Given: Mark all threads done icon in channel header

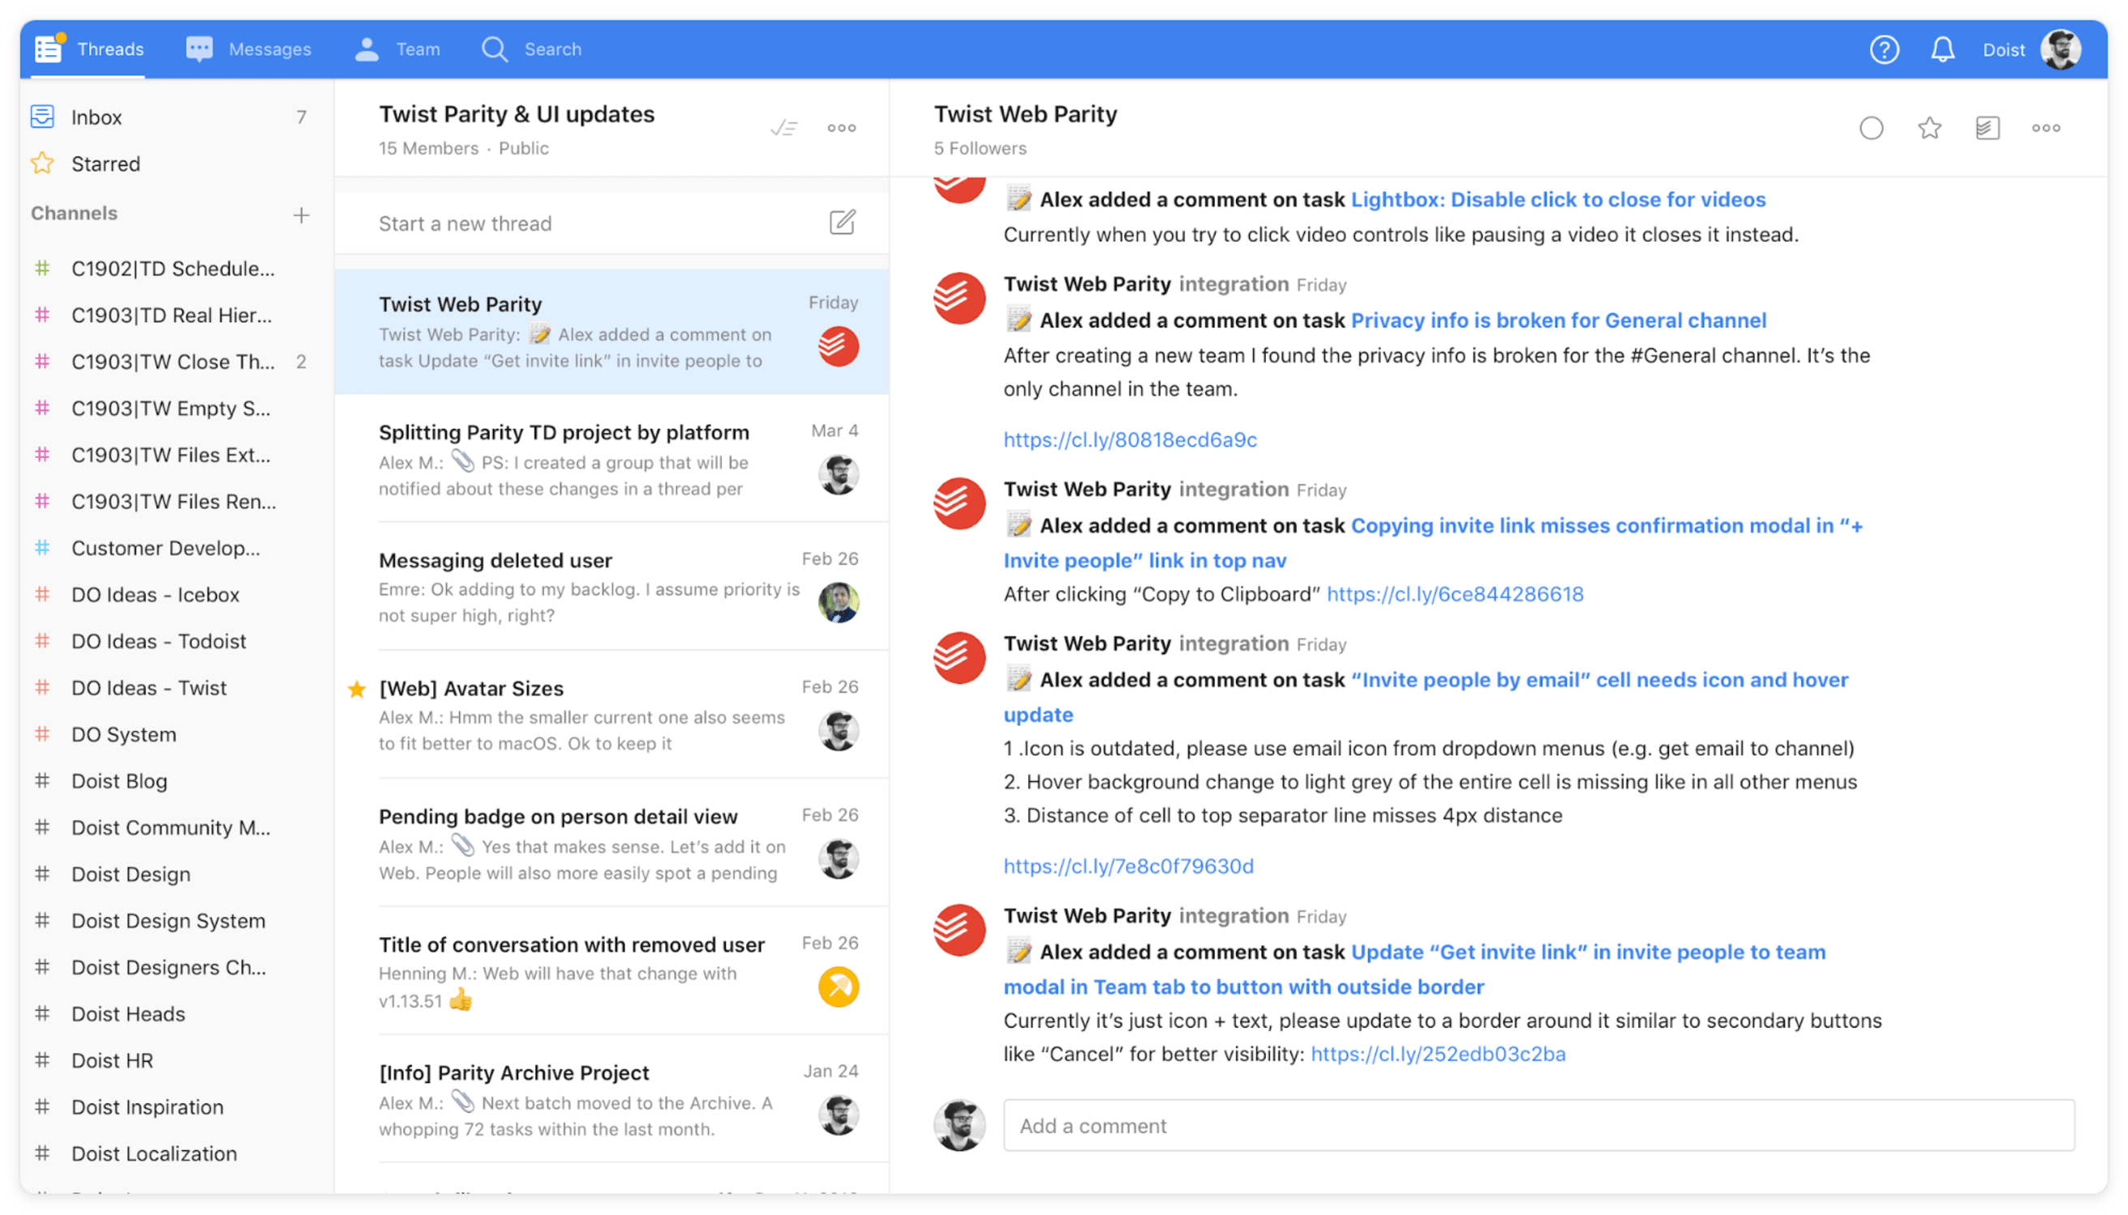Looking at the screenshot, I should point(783,128).
